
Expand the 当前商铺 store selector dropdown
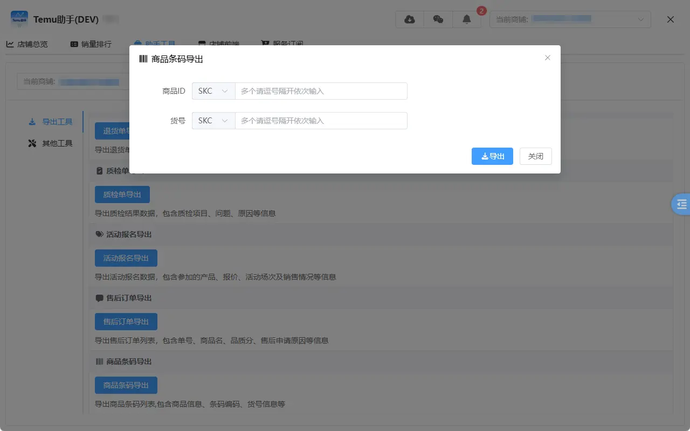(x=570, y=19)
